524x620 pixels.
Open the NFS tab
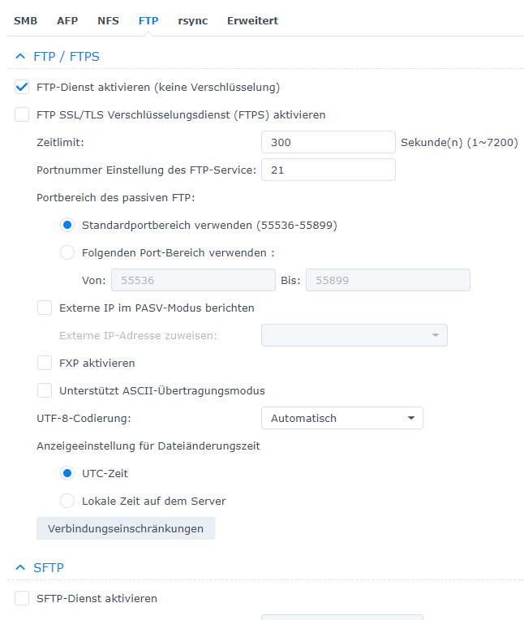(108, 20)
